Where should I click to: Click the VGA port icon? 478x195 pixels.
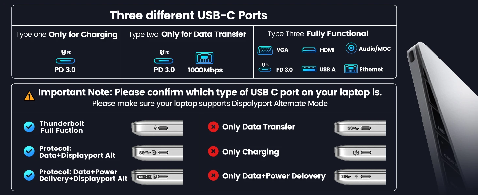click(265, 50)
